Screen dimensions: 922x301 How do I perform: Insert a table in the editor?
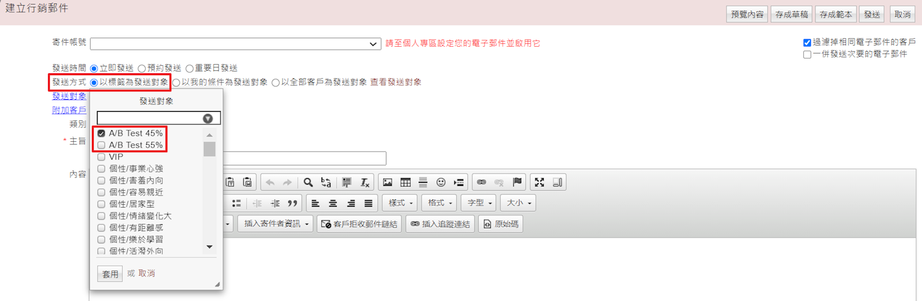tap(405, 182)
